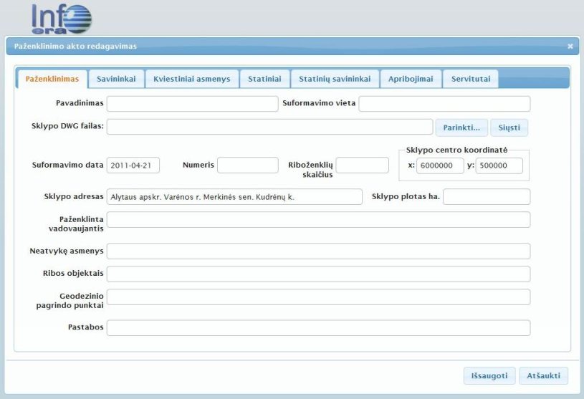Viewport: 584px width, 399px height.
Task: Focus the Geodezinio pagrindo punktai field
Action: tap(318, 297)
